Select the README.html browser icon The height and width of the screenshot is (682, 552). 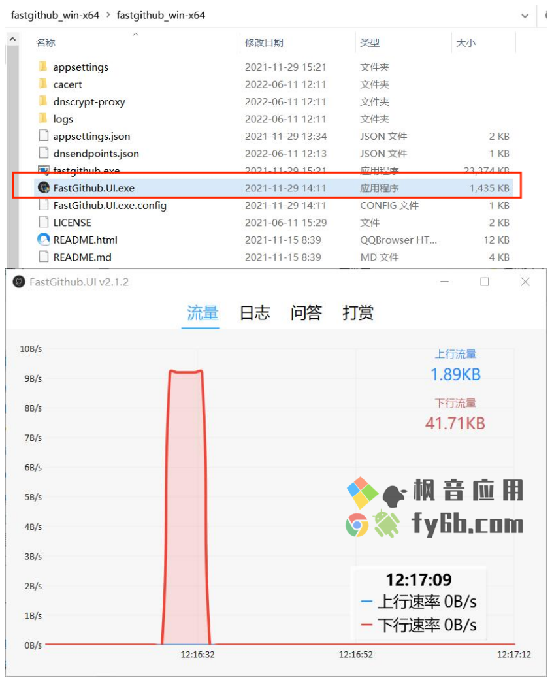tap(44, 239)
